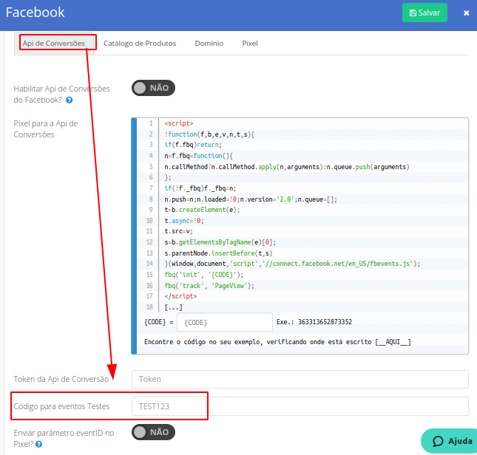Toggle Habilitar Api de Conversões switch
Screen dimensions: 477x455
(153, 88)
